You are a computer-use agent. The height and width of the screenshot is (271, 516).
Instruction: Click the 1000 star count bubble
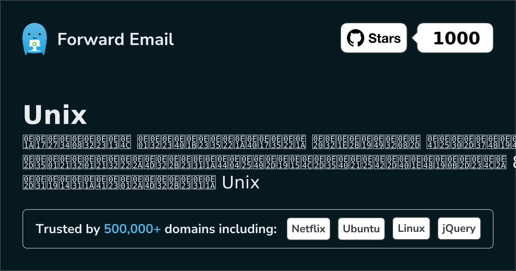tap(455, 38)
